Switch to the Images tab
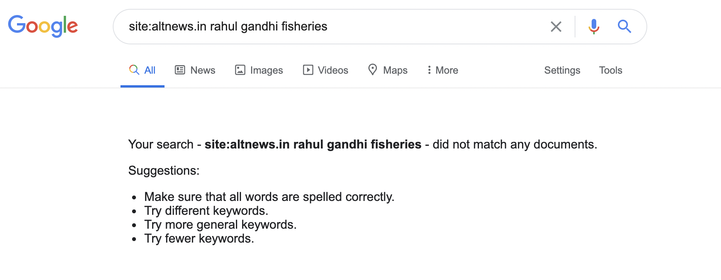Screen dimensions: 721x280 (x=266, y=70)
